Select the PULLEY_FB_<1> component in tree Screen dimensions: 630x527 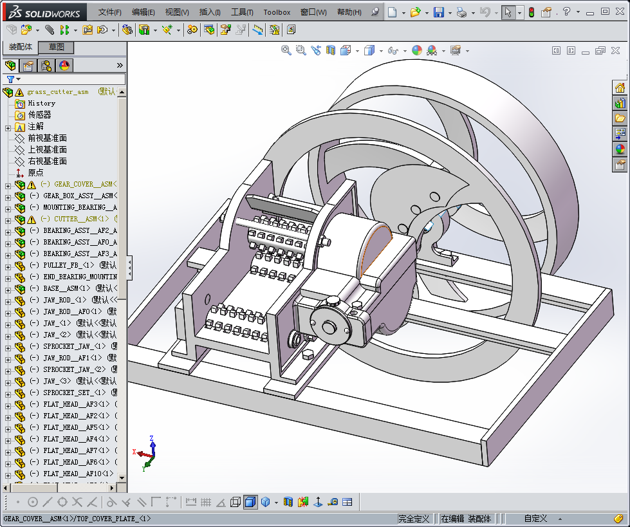pos(68,265)
